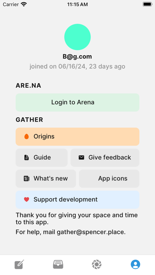Open the Origins section

[77, 137]
